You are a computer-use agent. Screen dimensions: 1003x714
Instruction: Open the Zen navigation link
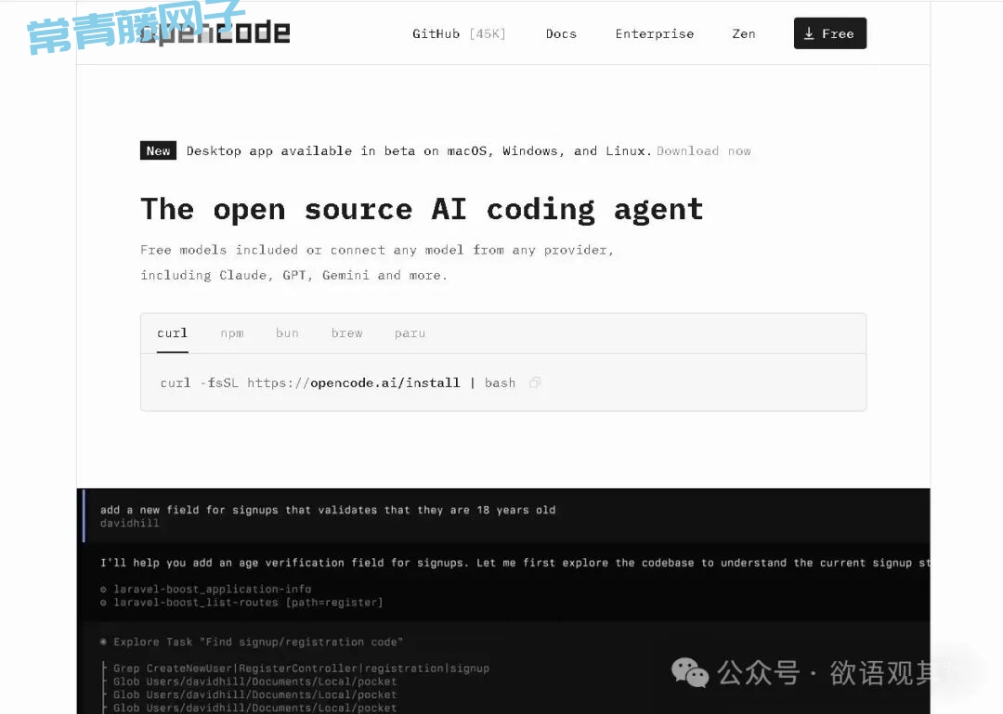743,33
